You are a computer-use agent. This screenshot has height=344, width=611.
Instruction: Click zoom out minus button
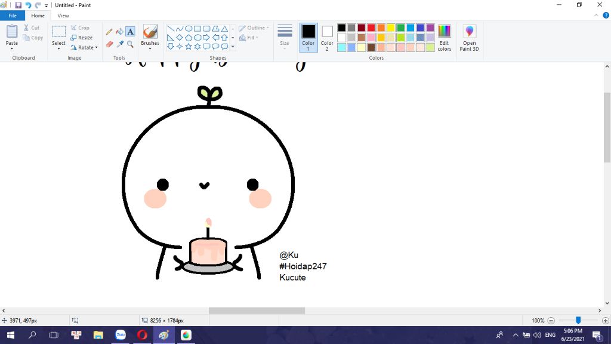551,321
